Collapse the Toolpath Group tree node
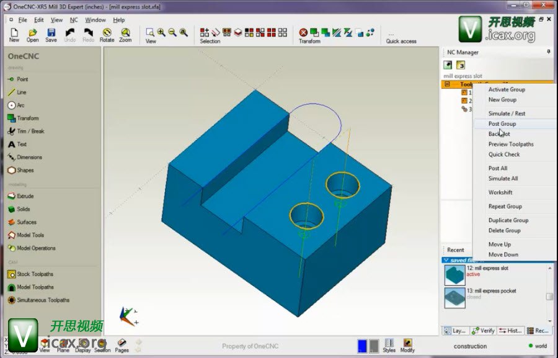The width and height of the screenshot is (558, 358). pyautogui.click(x=447, y=84)
